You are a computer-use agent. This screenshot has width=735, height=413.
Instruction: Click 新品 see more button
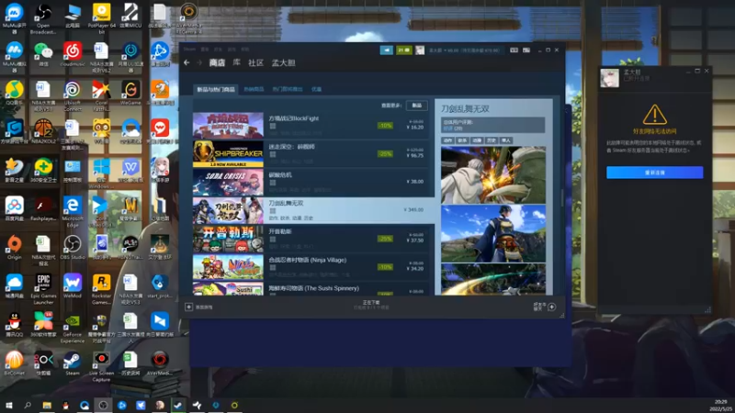pyautogui.click(x=417, y=106)
